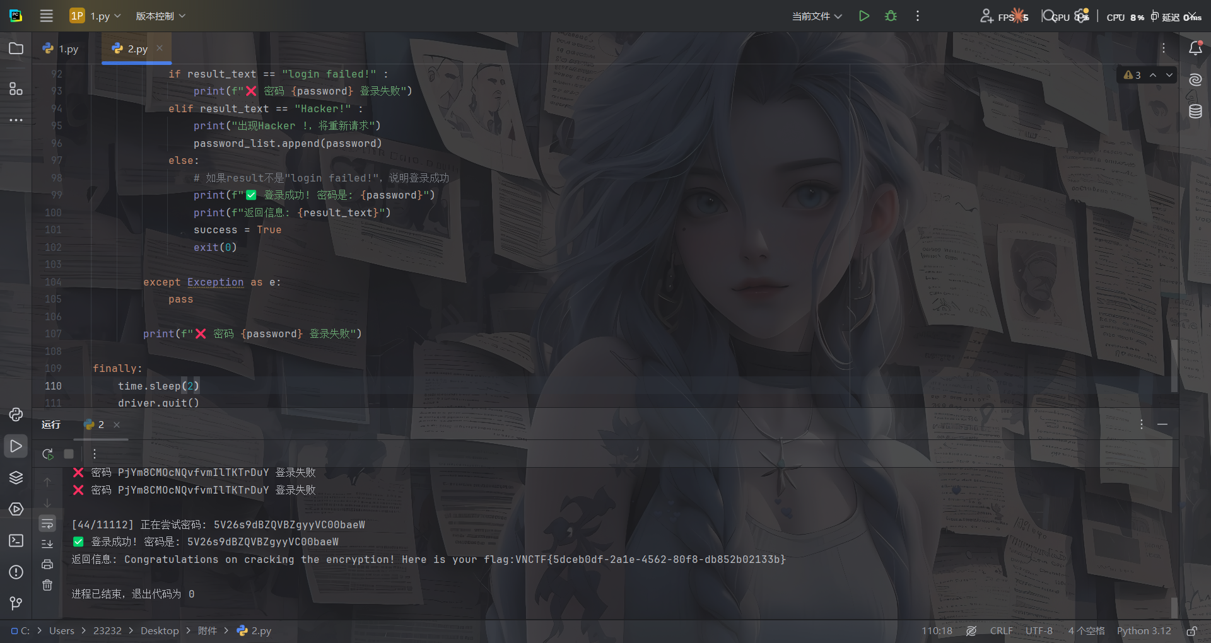Open the Database tool window

1195,112
